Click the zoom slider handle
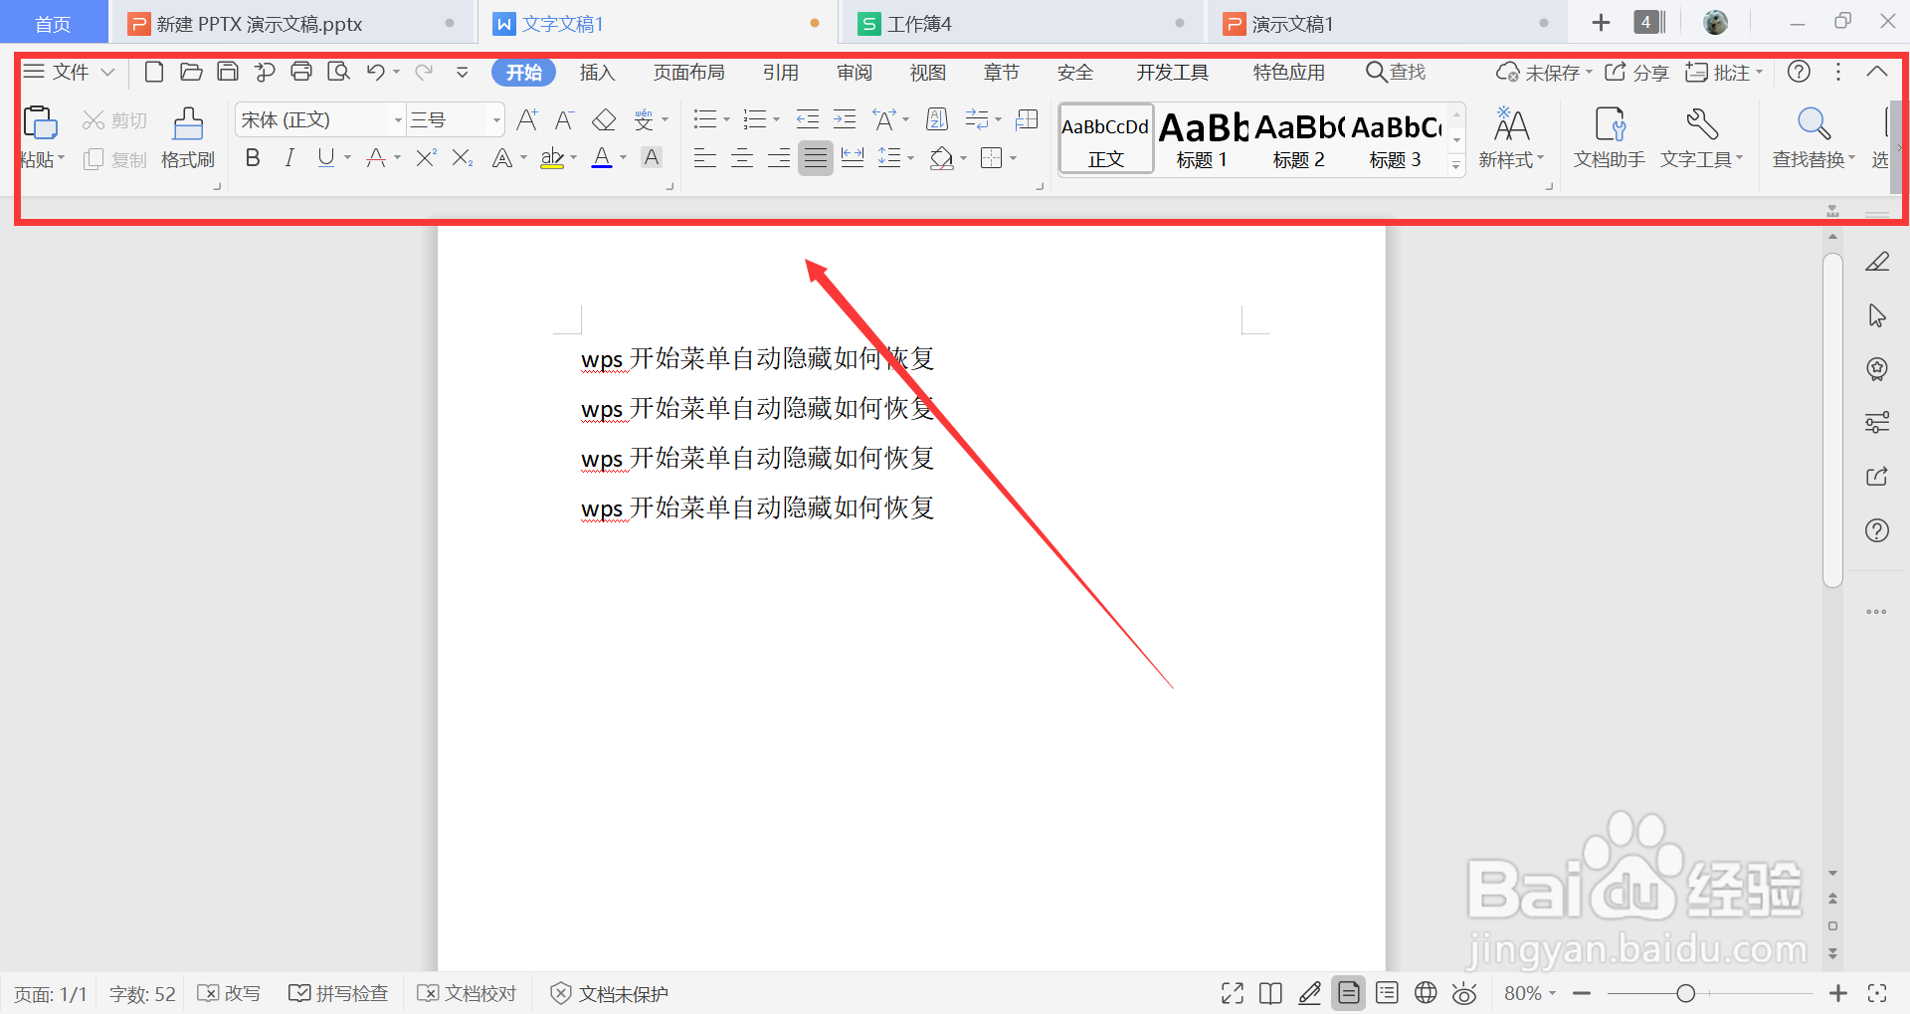1910x1014 pixels. click(x=1685, y=993)
